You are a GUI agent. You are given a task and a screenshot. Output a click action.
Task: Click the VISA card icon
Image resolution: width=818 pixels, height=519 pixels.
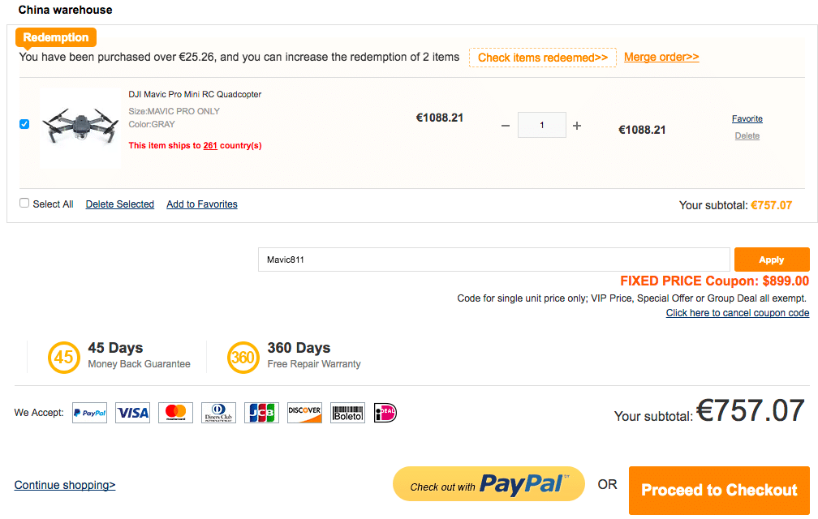tap(132, 413)
